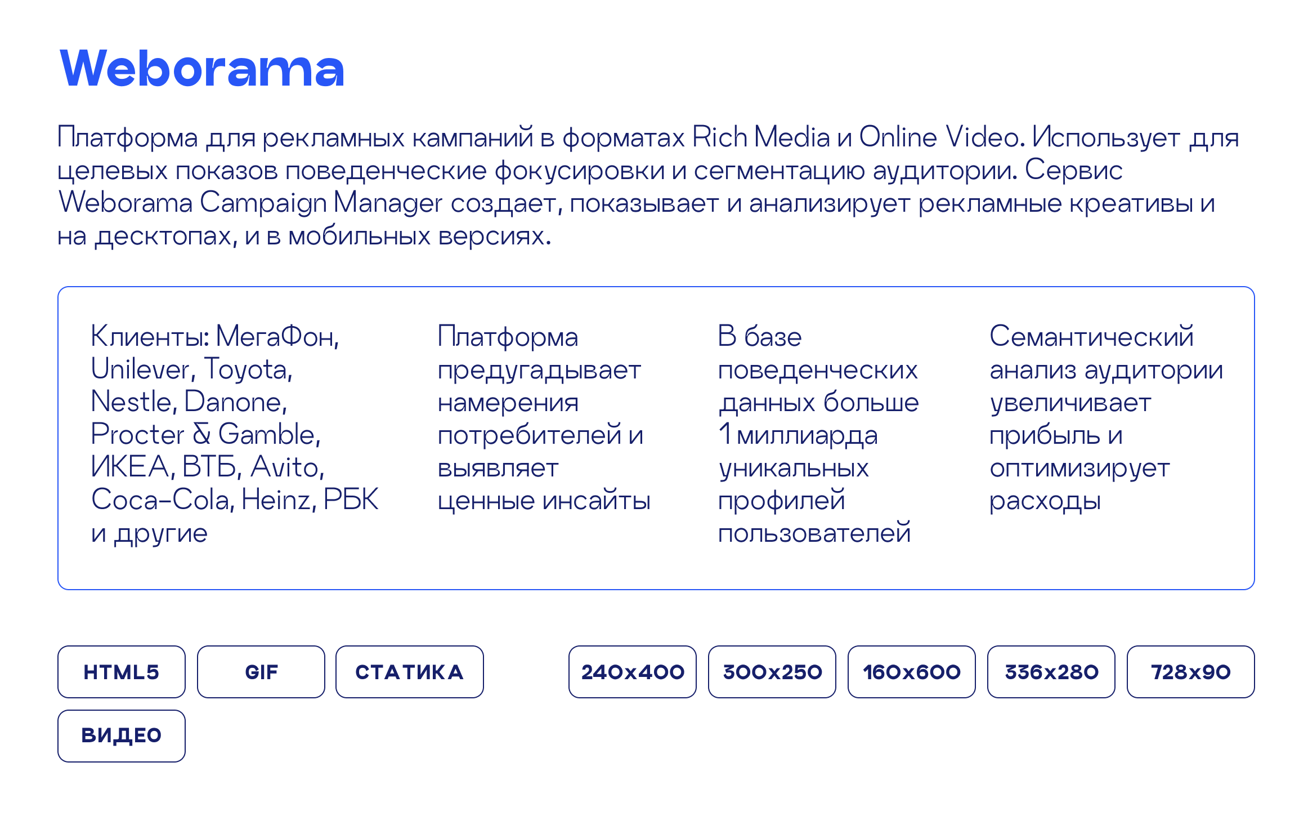Screen dimensions: 1308x838
Task: Select the ВИДЕО format tag
Action: pyautogui.click(x=122, y=736)
